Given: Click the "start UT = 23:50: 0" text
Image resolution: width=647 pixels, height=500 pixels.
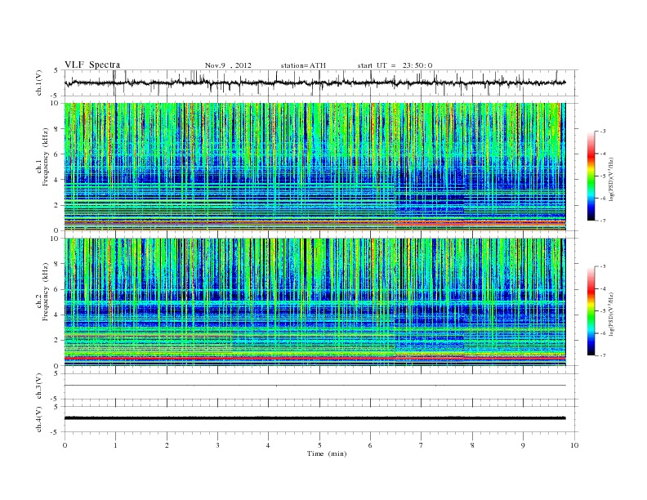Looking at the screenshot, I should [395, 65].
